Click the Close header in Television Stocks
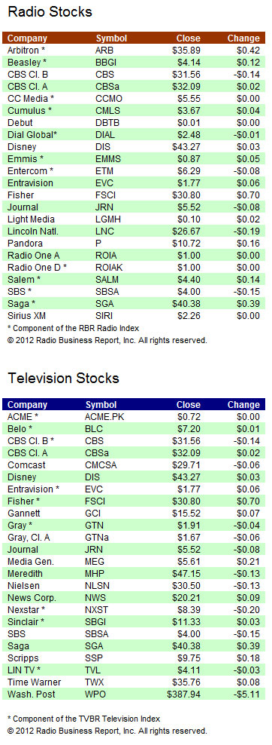Viewport: 272px width, 745px height. pos(189,405)
